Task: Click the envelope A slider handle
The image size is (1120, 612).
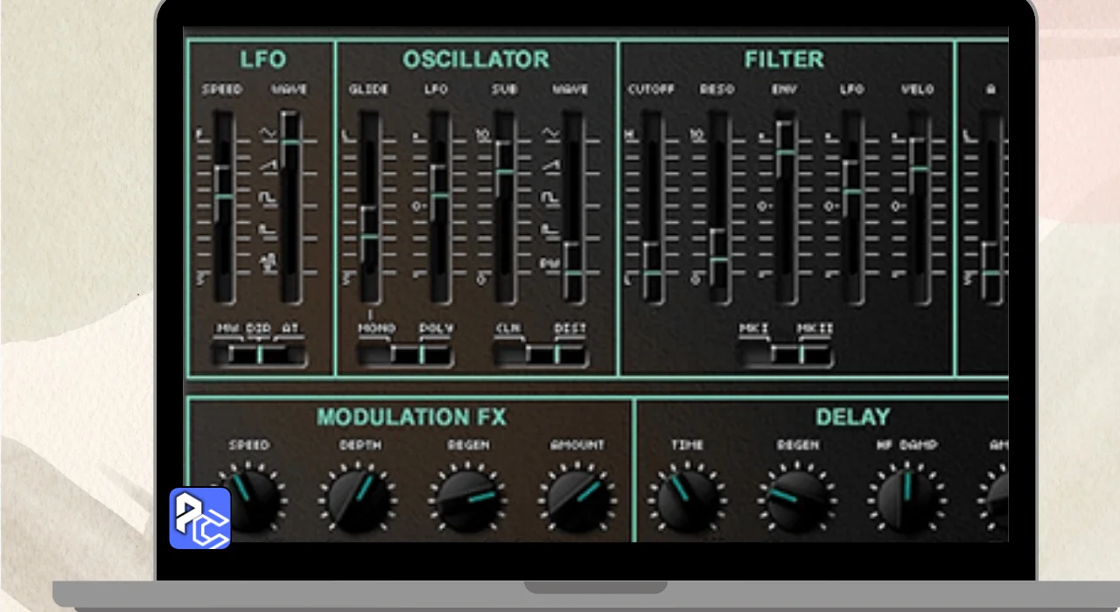Action: point(990,272)
